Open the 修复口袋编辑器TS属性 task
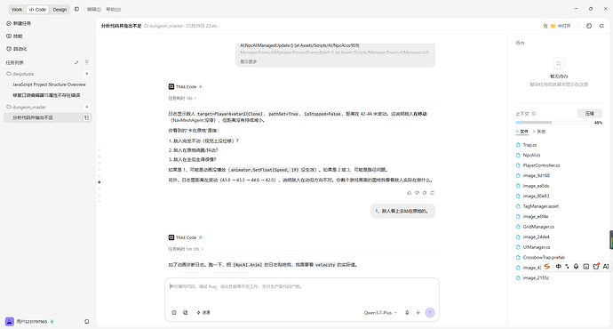The width and height of the screenshot is (613, 329). click(x=46, y=95)
